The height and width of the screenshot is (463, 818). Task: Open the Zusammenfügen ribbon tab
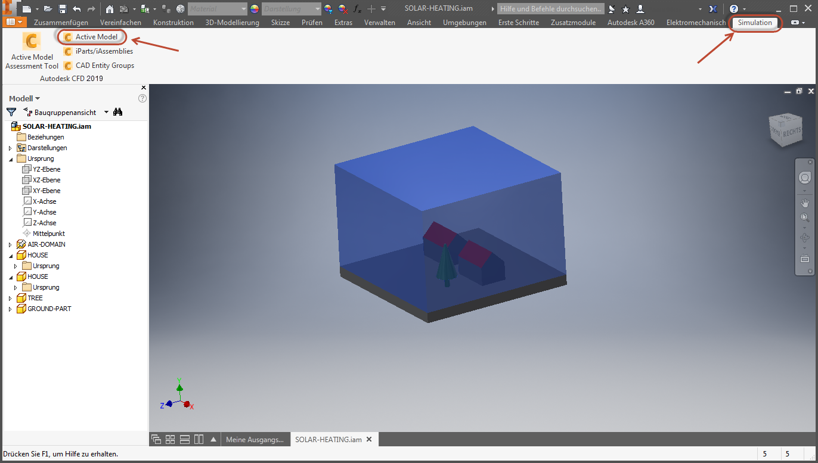[x=61, y=23]
